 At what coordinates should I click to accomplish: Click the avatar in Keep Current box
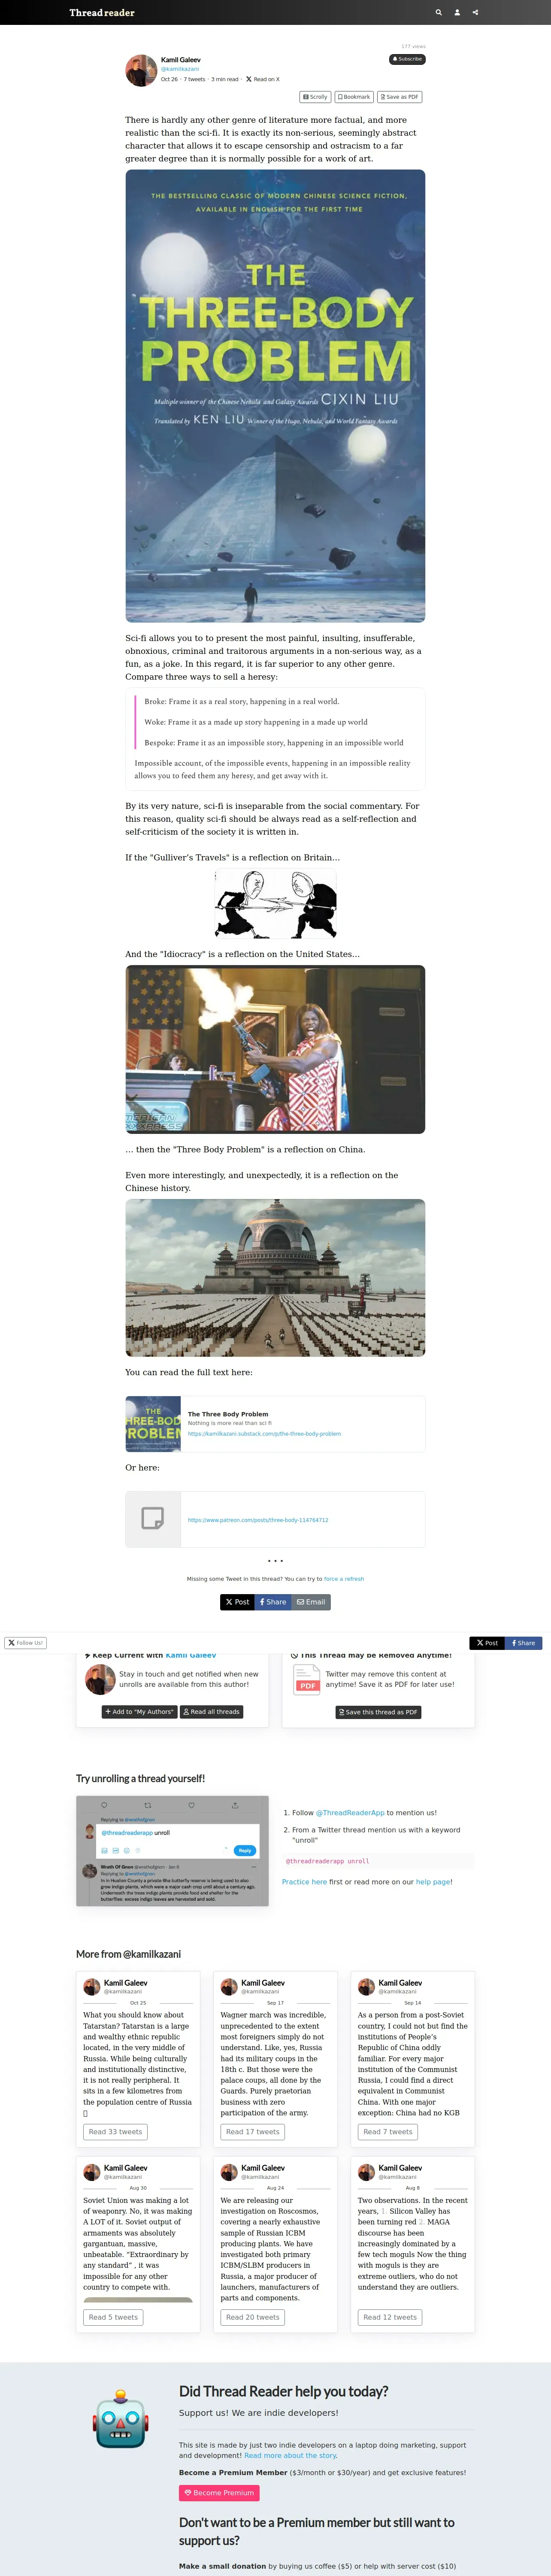click(100, 1679)
